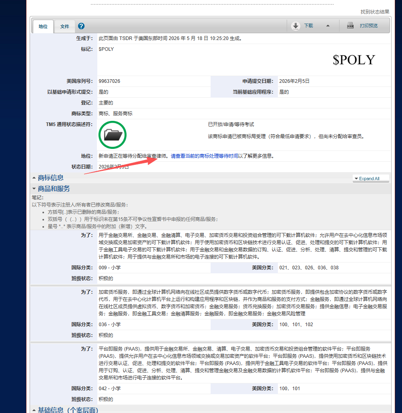Click US classes 100、101、102
The image size is (402, 413).
pyautogui.click(x=296, y=325)
